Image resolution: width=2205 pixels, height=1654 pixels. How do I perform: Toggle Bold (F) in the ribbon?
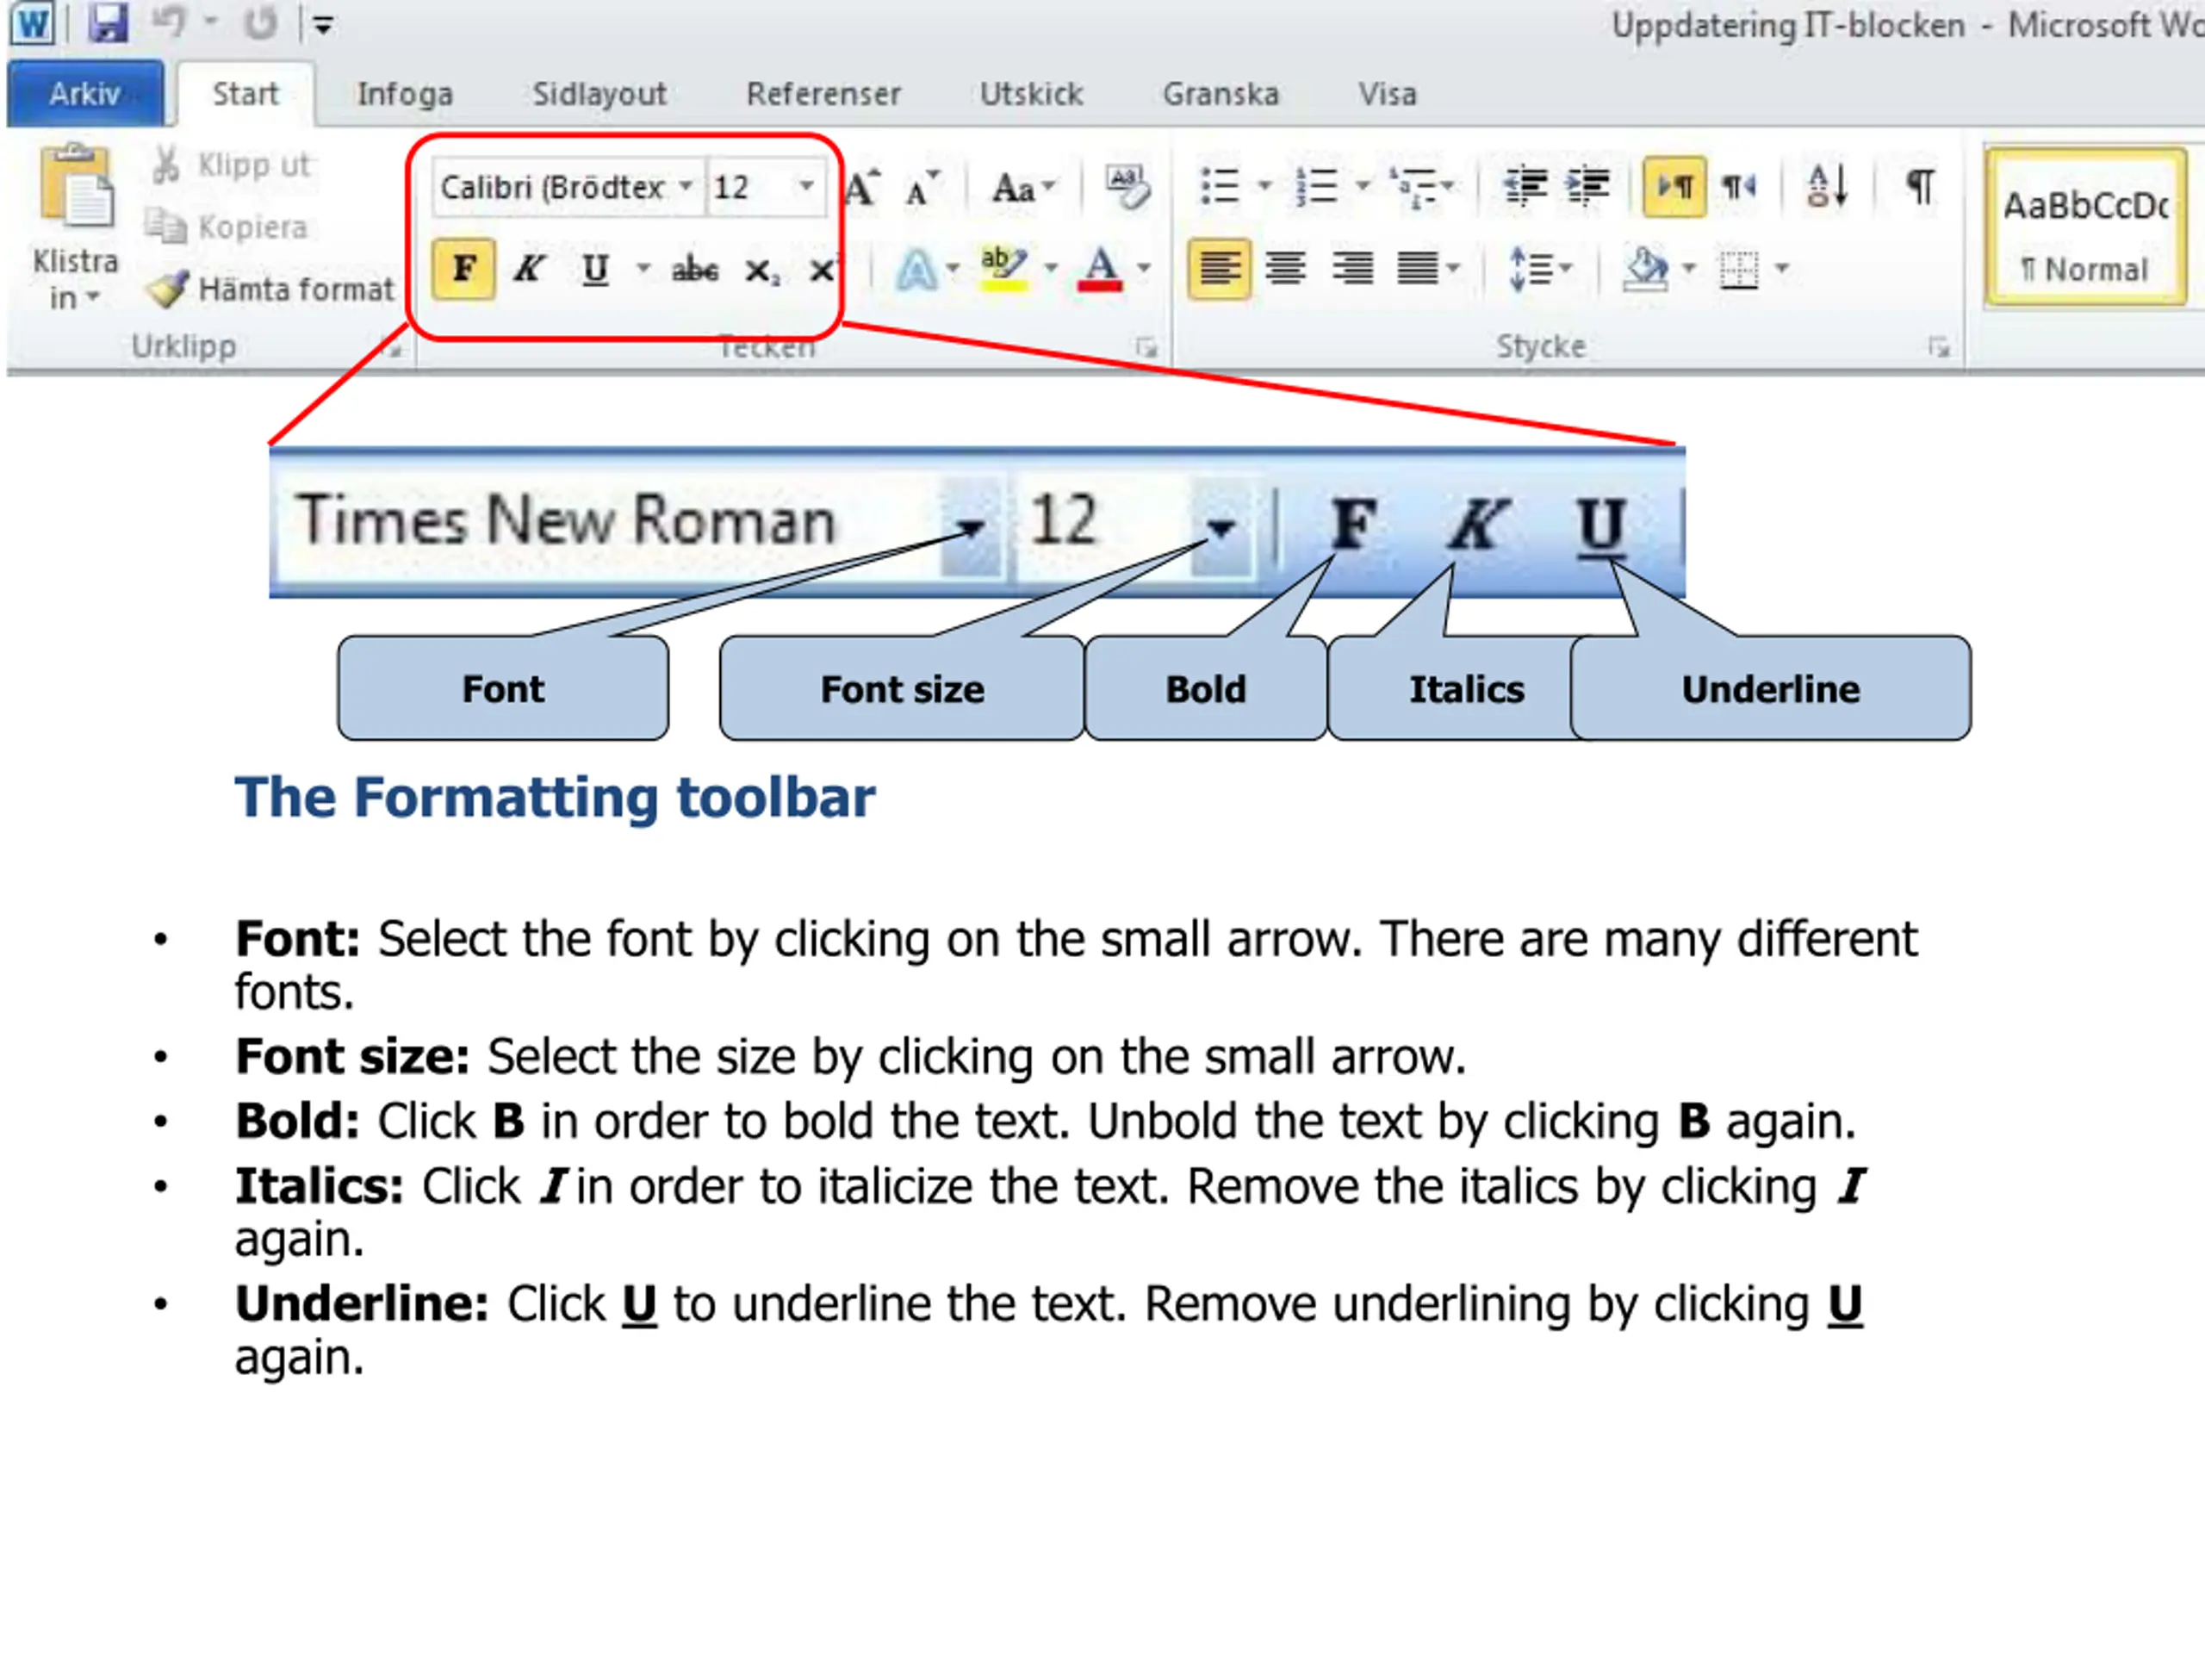point(463,268)
